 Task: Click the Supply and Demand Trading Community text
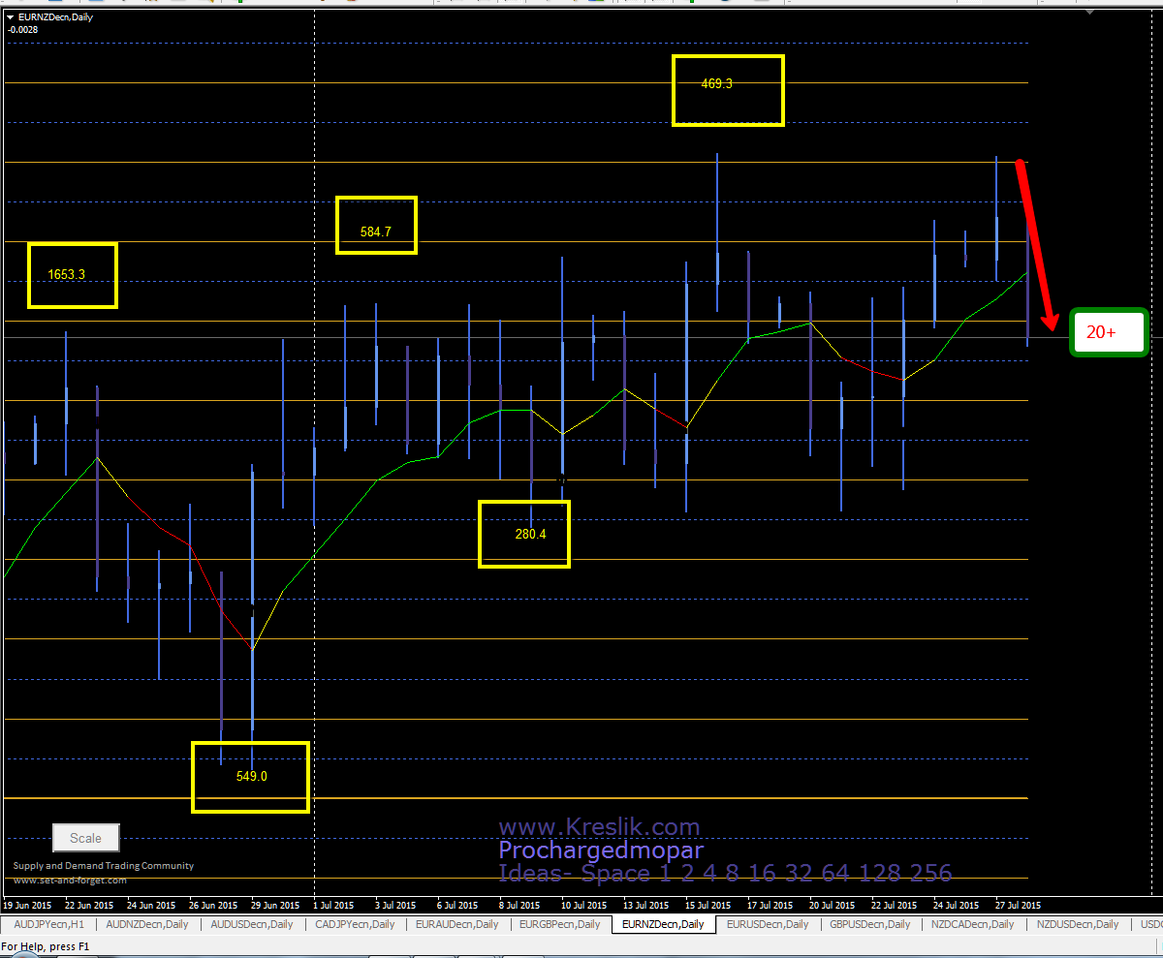104,866
